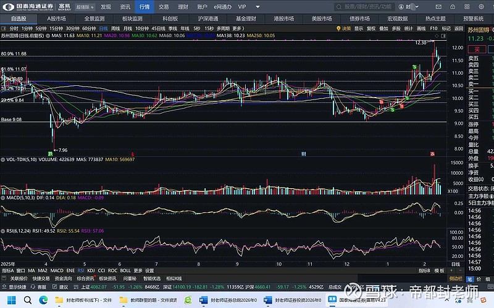Open 设置 indicator settings
494x308 pixels.
[149, 270]
